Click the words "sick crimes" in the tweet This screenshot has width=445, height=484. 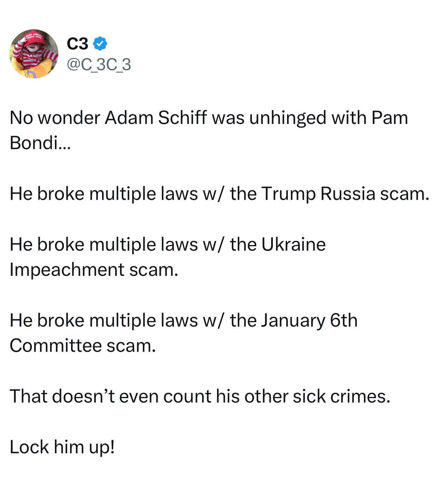point(342,396)
